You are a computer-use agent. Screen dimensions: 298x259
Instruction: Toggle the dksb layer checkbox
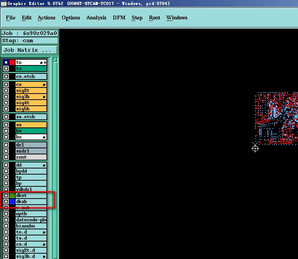coord(6,201)
